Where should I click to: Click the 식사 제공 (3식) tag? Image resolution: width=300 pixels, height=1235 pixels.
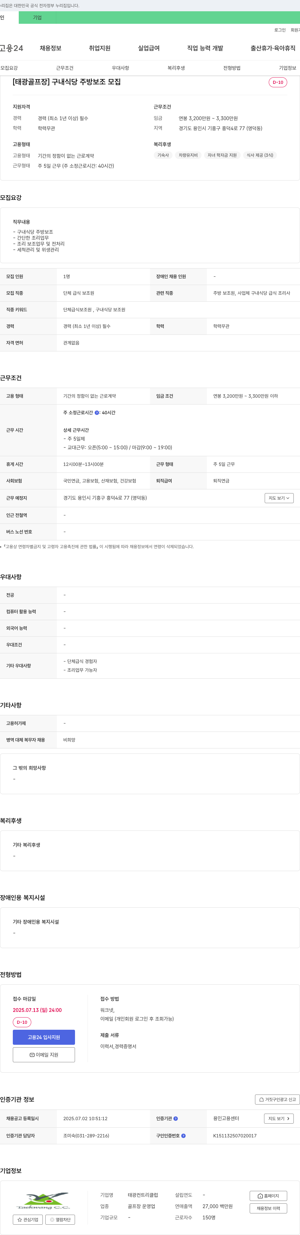(260, 155)
